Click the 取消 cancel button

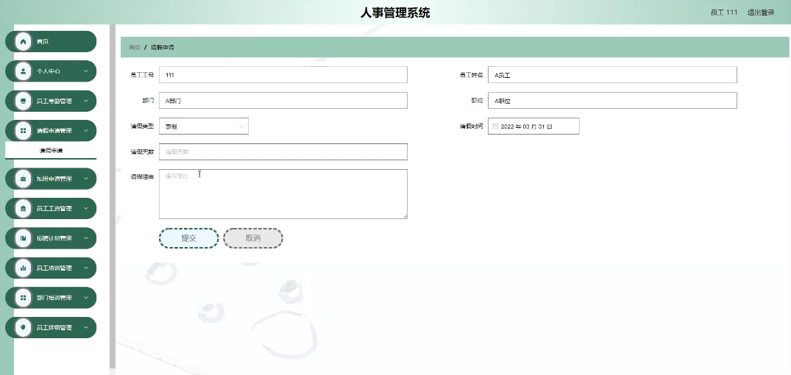[252, 238]
